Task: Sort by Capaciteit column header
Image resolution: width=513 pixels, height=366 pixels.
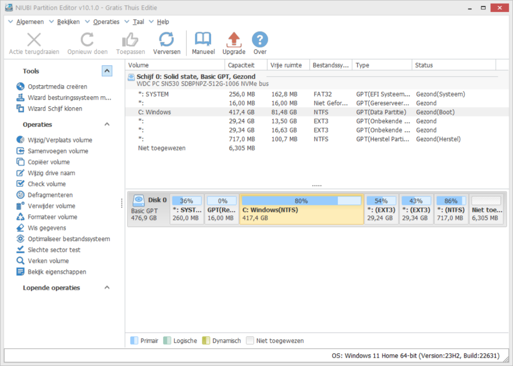Action: [x=241, y=65]
